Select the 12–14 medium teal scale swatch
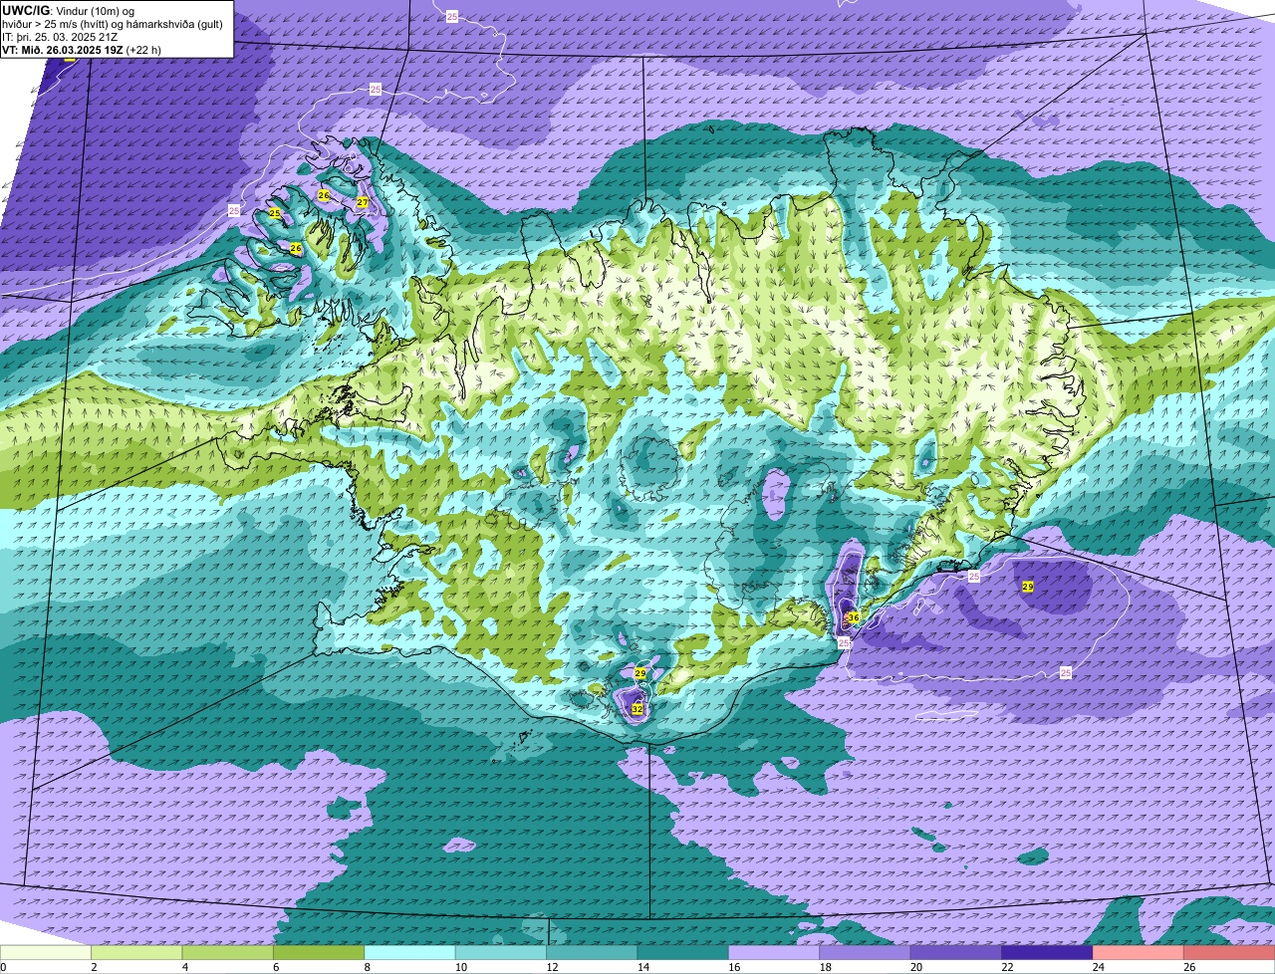Screen dimensions: 1275x974 click(x=592, y=952)
